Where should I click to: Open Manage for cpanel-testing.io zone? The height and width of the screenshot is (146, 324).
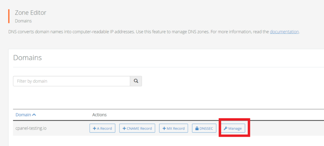pyautogui.click(x=233, y=128)
